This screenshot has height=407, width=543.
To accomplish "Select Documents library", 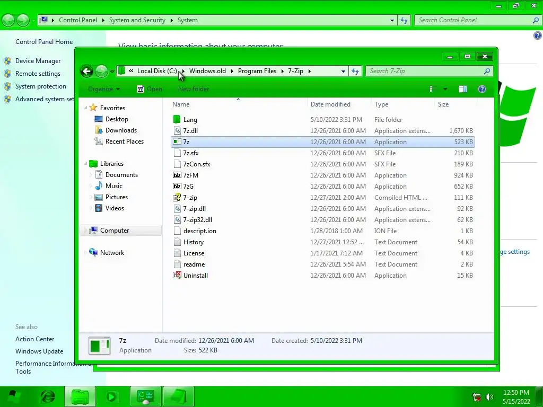I will (121, 175).
